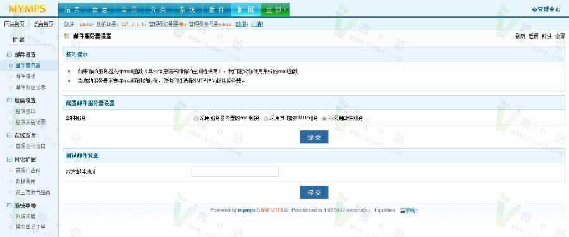Open the 全部 dropdown menu
Image resolution: width=569 pixels, height=237 pixels.
[x=275, y=10]
